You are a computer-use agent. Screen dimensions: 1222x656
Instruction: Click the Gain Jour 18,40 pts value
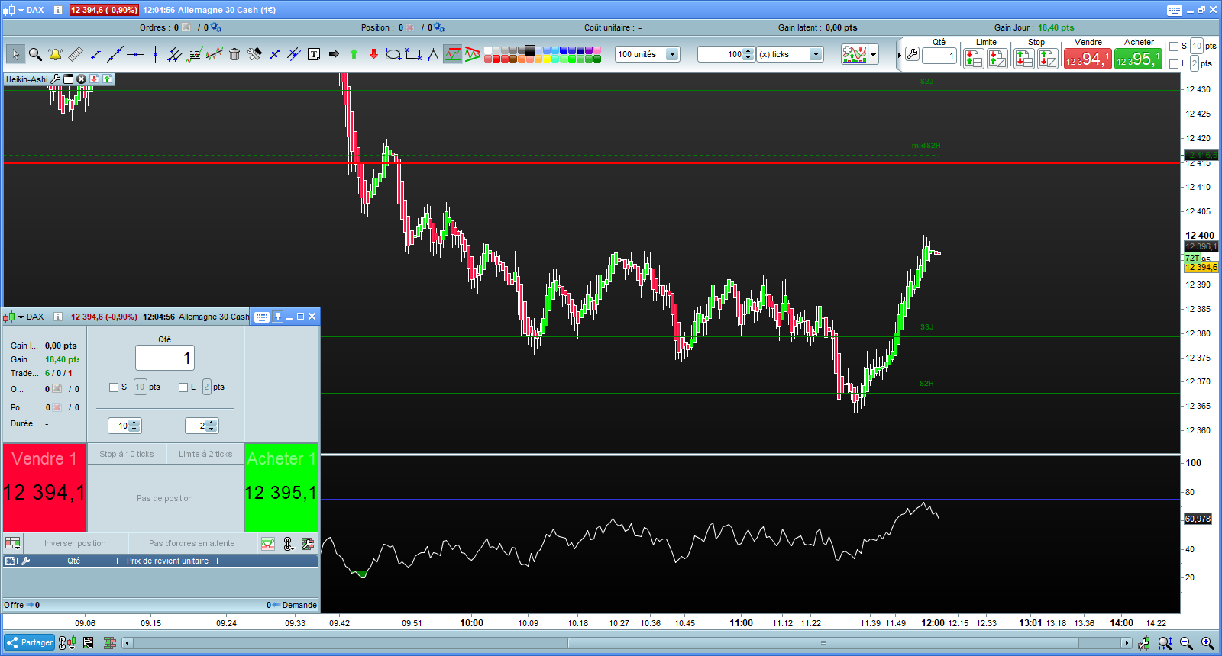click(x=1056, y=27)
